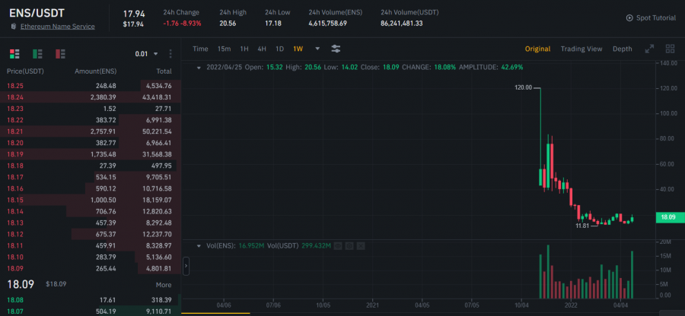
Task: Click the 24h Low value 17.18
Action: pyautogui.click(x=273, y=24)
